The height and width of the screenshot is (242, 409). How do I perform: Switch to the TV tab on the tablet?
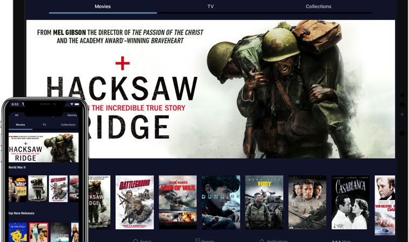coord(210,6)
